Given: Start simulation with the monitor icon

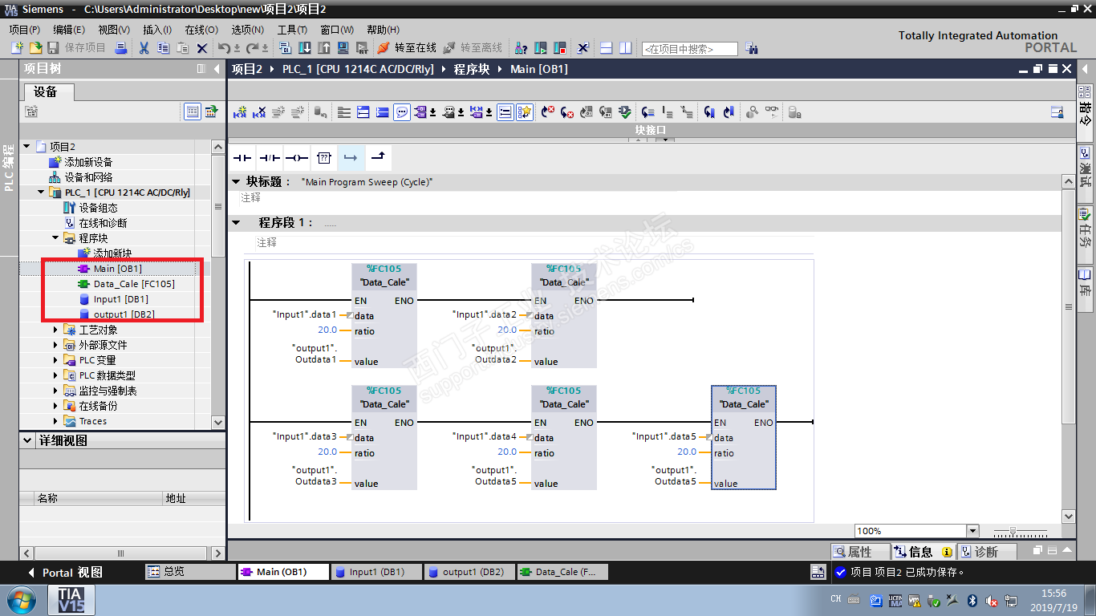Looking at the screenshot, I should click(343, 48).
